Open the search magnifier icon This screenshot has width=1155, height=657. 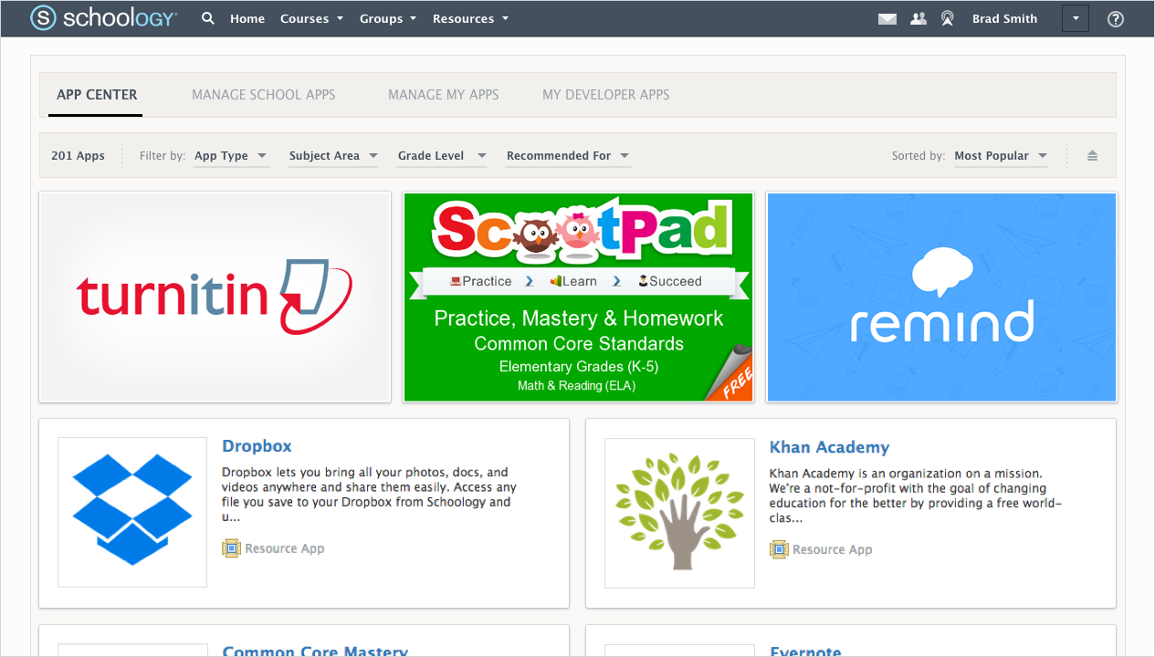pyautogui.click(x=208, y=18)
